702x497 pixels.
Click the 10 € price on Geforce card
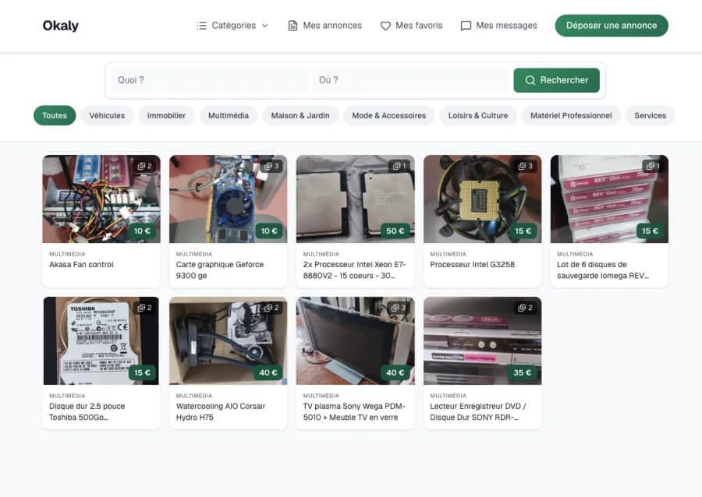269,231
